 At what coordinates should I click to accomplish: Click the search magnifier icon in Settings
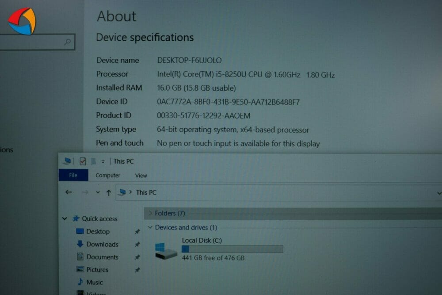pyautogui.click(x=67, y=42)
